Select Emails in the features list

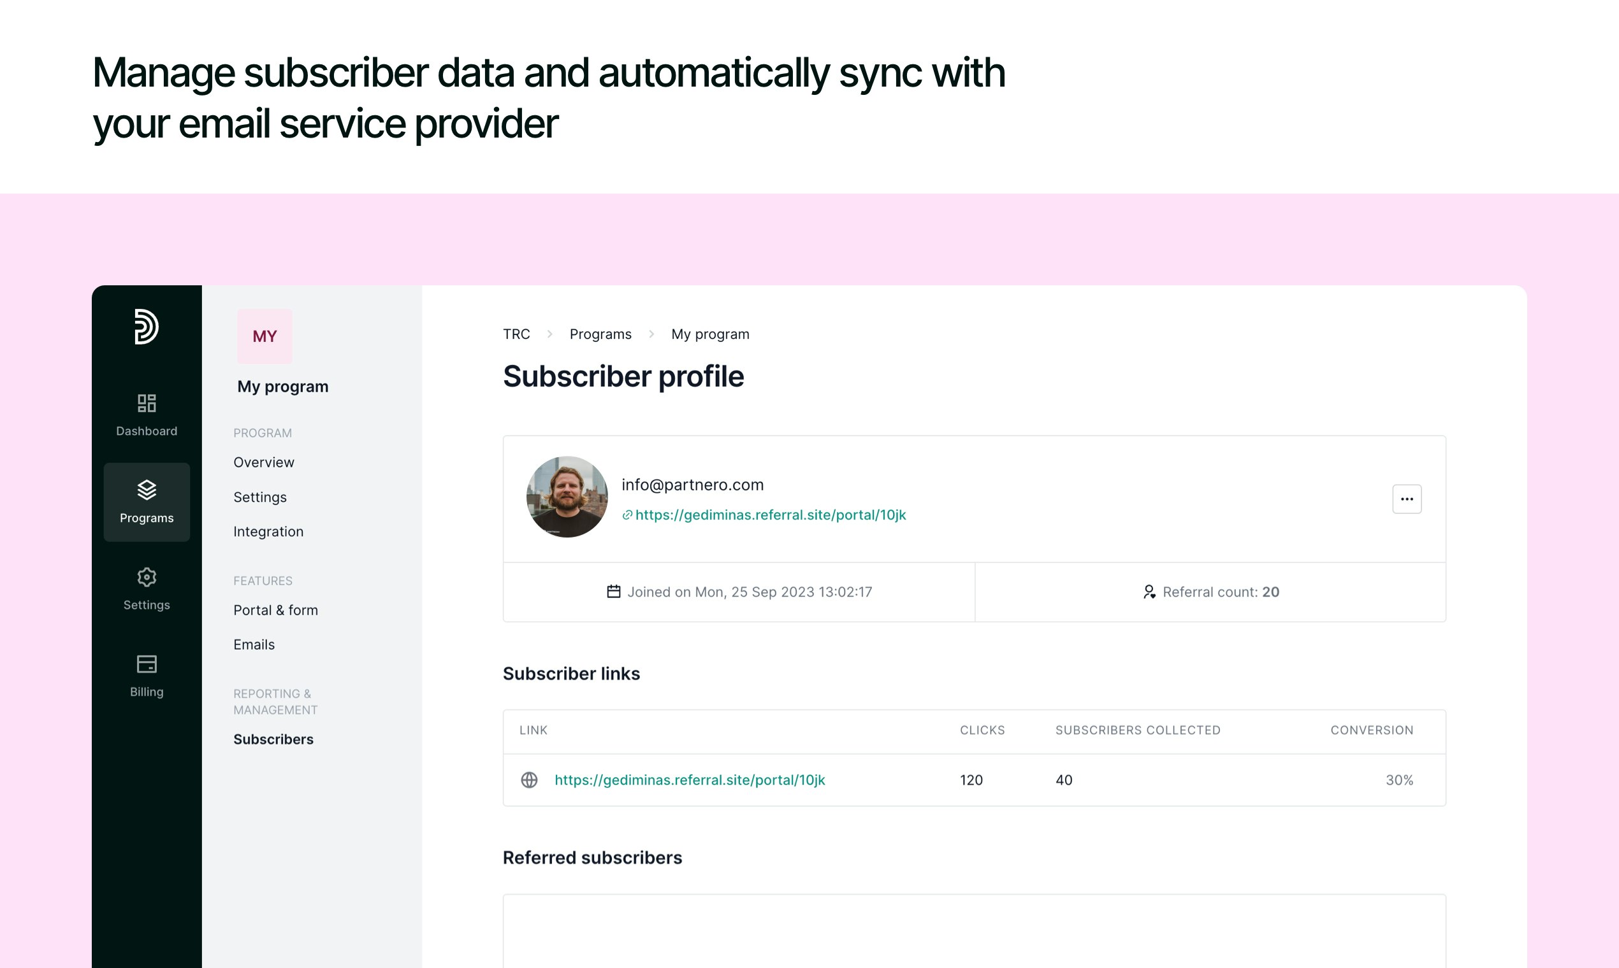[254, 644]
